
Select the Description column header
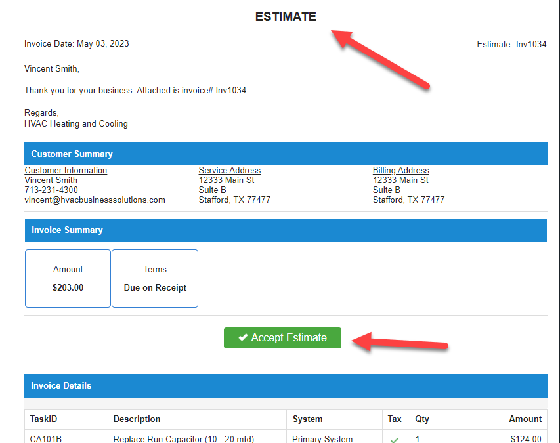pos(136,419)
